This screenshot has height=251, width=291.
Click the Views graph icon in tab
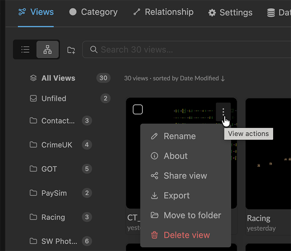tap(22, 12)
